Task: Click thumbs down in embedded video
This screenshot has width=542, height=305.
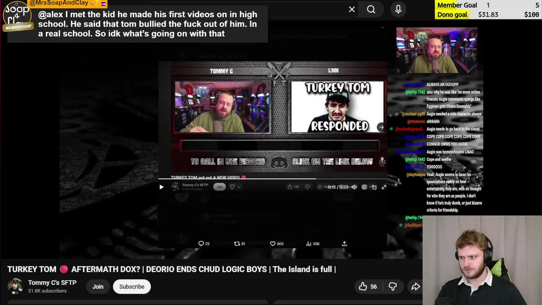Action: tap(307, 187)
